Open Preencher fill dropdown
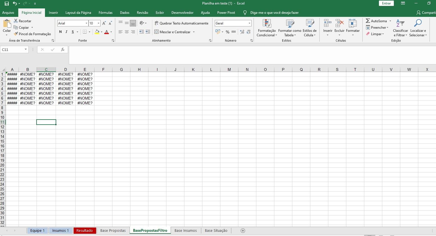 point(377,28)
